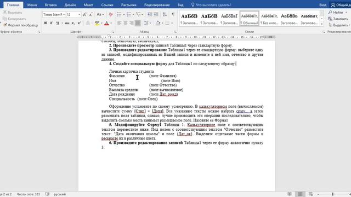Center the paragraph text
This screenshot has height=197, width=351.
coord(126,23)
